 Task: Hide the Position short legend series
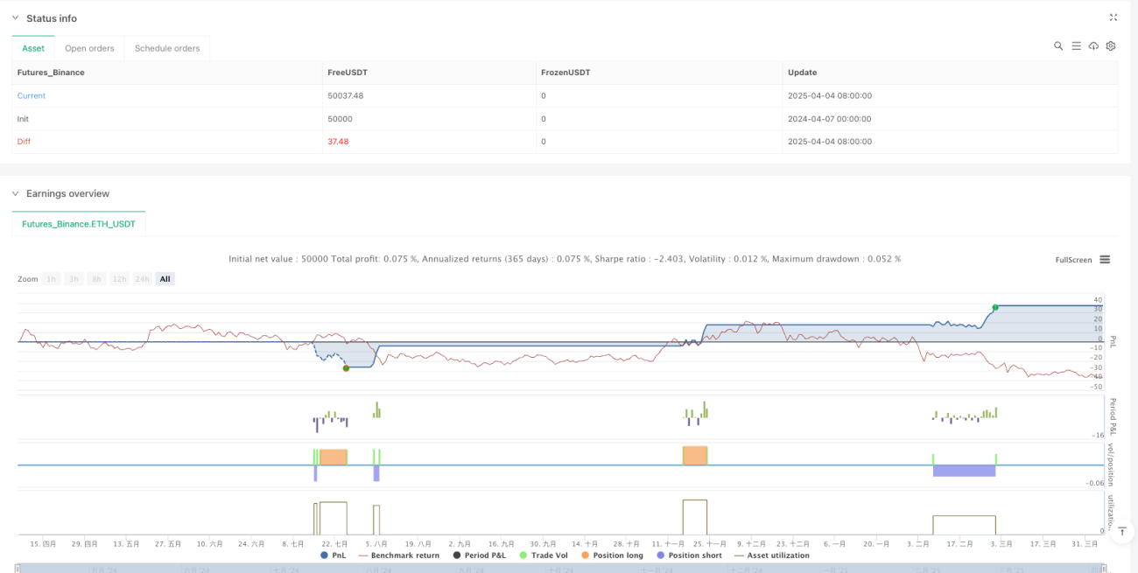(x=689, y=556)
